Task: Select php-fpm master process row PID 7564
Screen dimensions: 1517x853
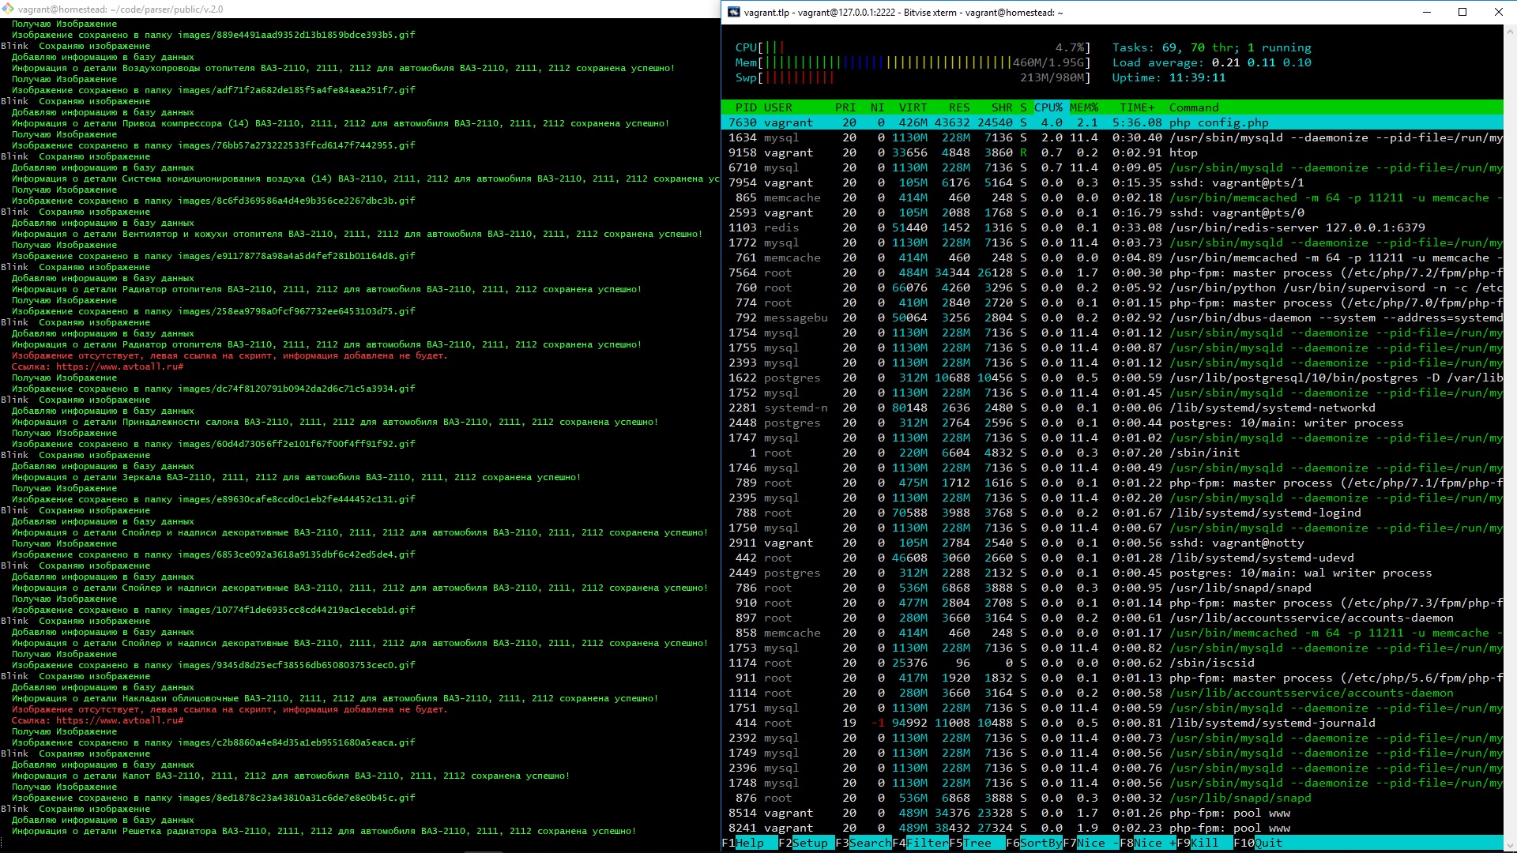Action: [x=1112, y=272]
